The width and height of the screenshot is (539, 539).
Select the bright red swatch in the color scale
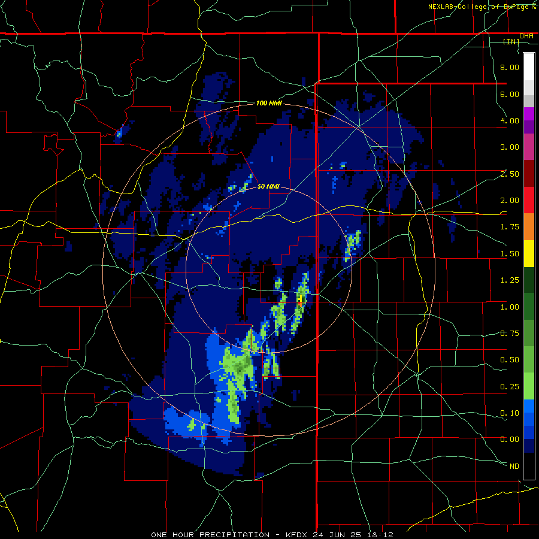click(529, 201)
